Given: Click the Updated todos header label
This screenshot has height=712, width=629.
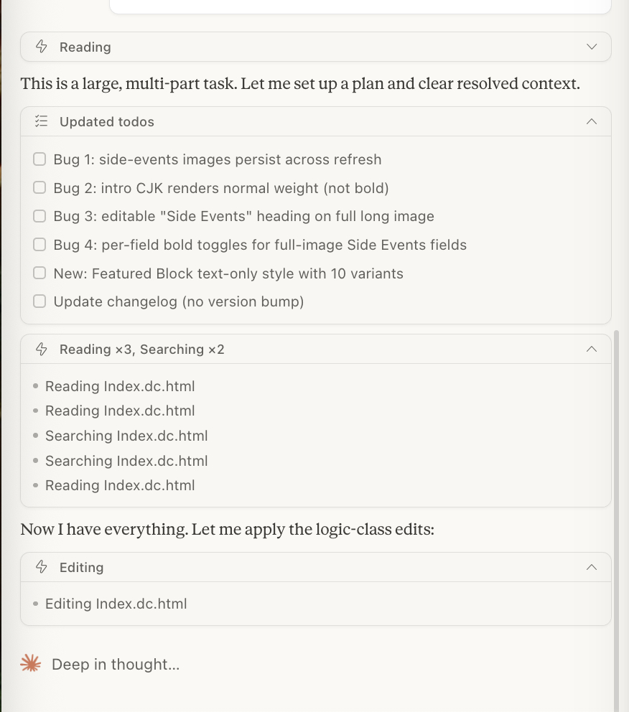Looking at the screenshot, I should [107, 122].
